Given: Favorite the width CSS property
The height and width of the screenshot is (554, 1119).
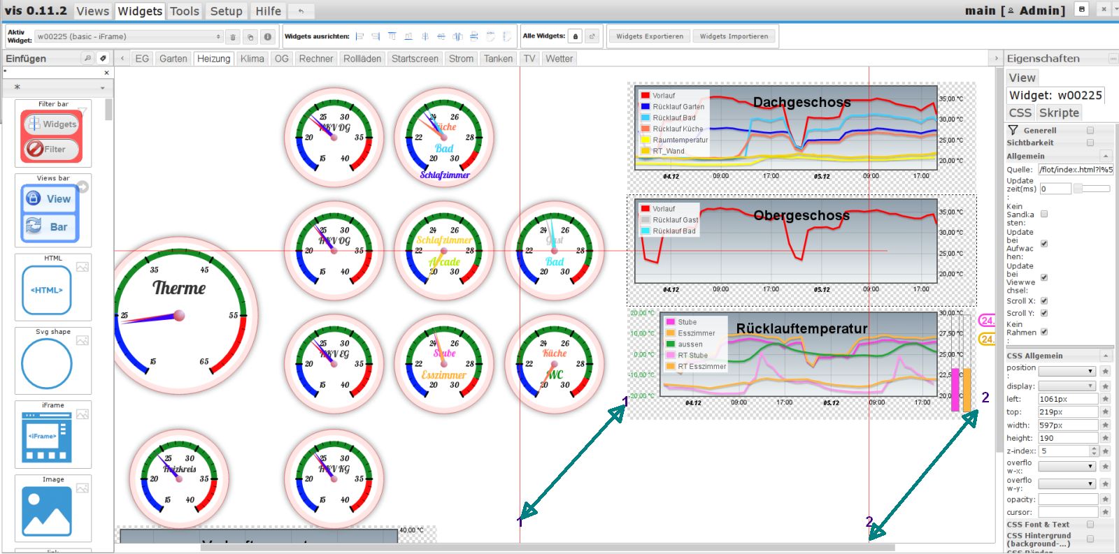Looking at the screenshot, I should pos(1106,425).
